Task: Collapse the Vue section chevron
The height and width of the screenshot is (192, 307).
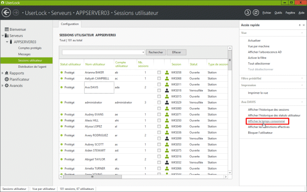Action: (302, 33)
